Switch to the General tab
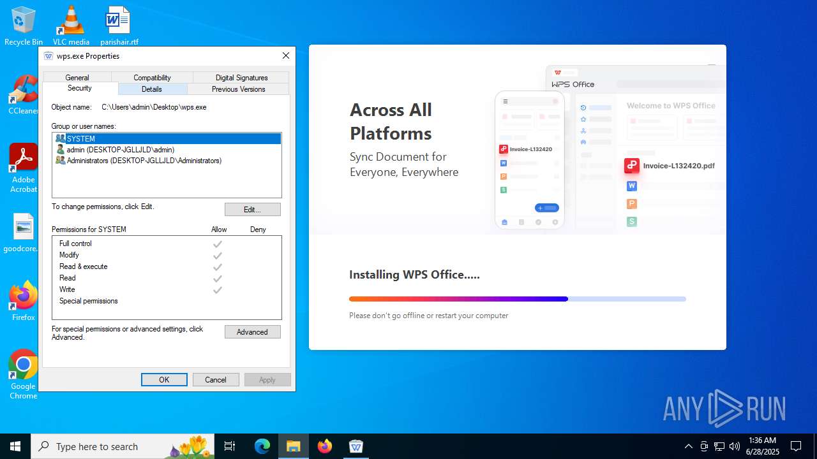817x459 pixels. [x=77, y=78]
